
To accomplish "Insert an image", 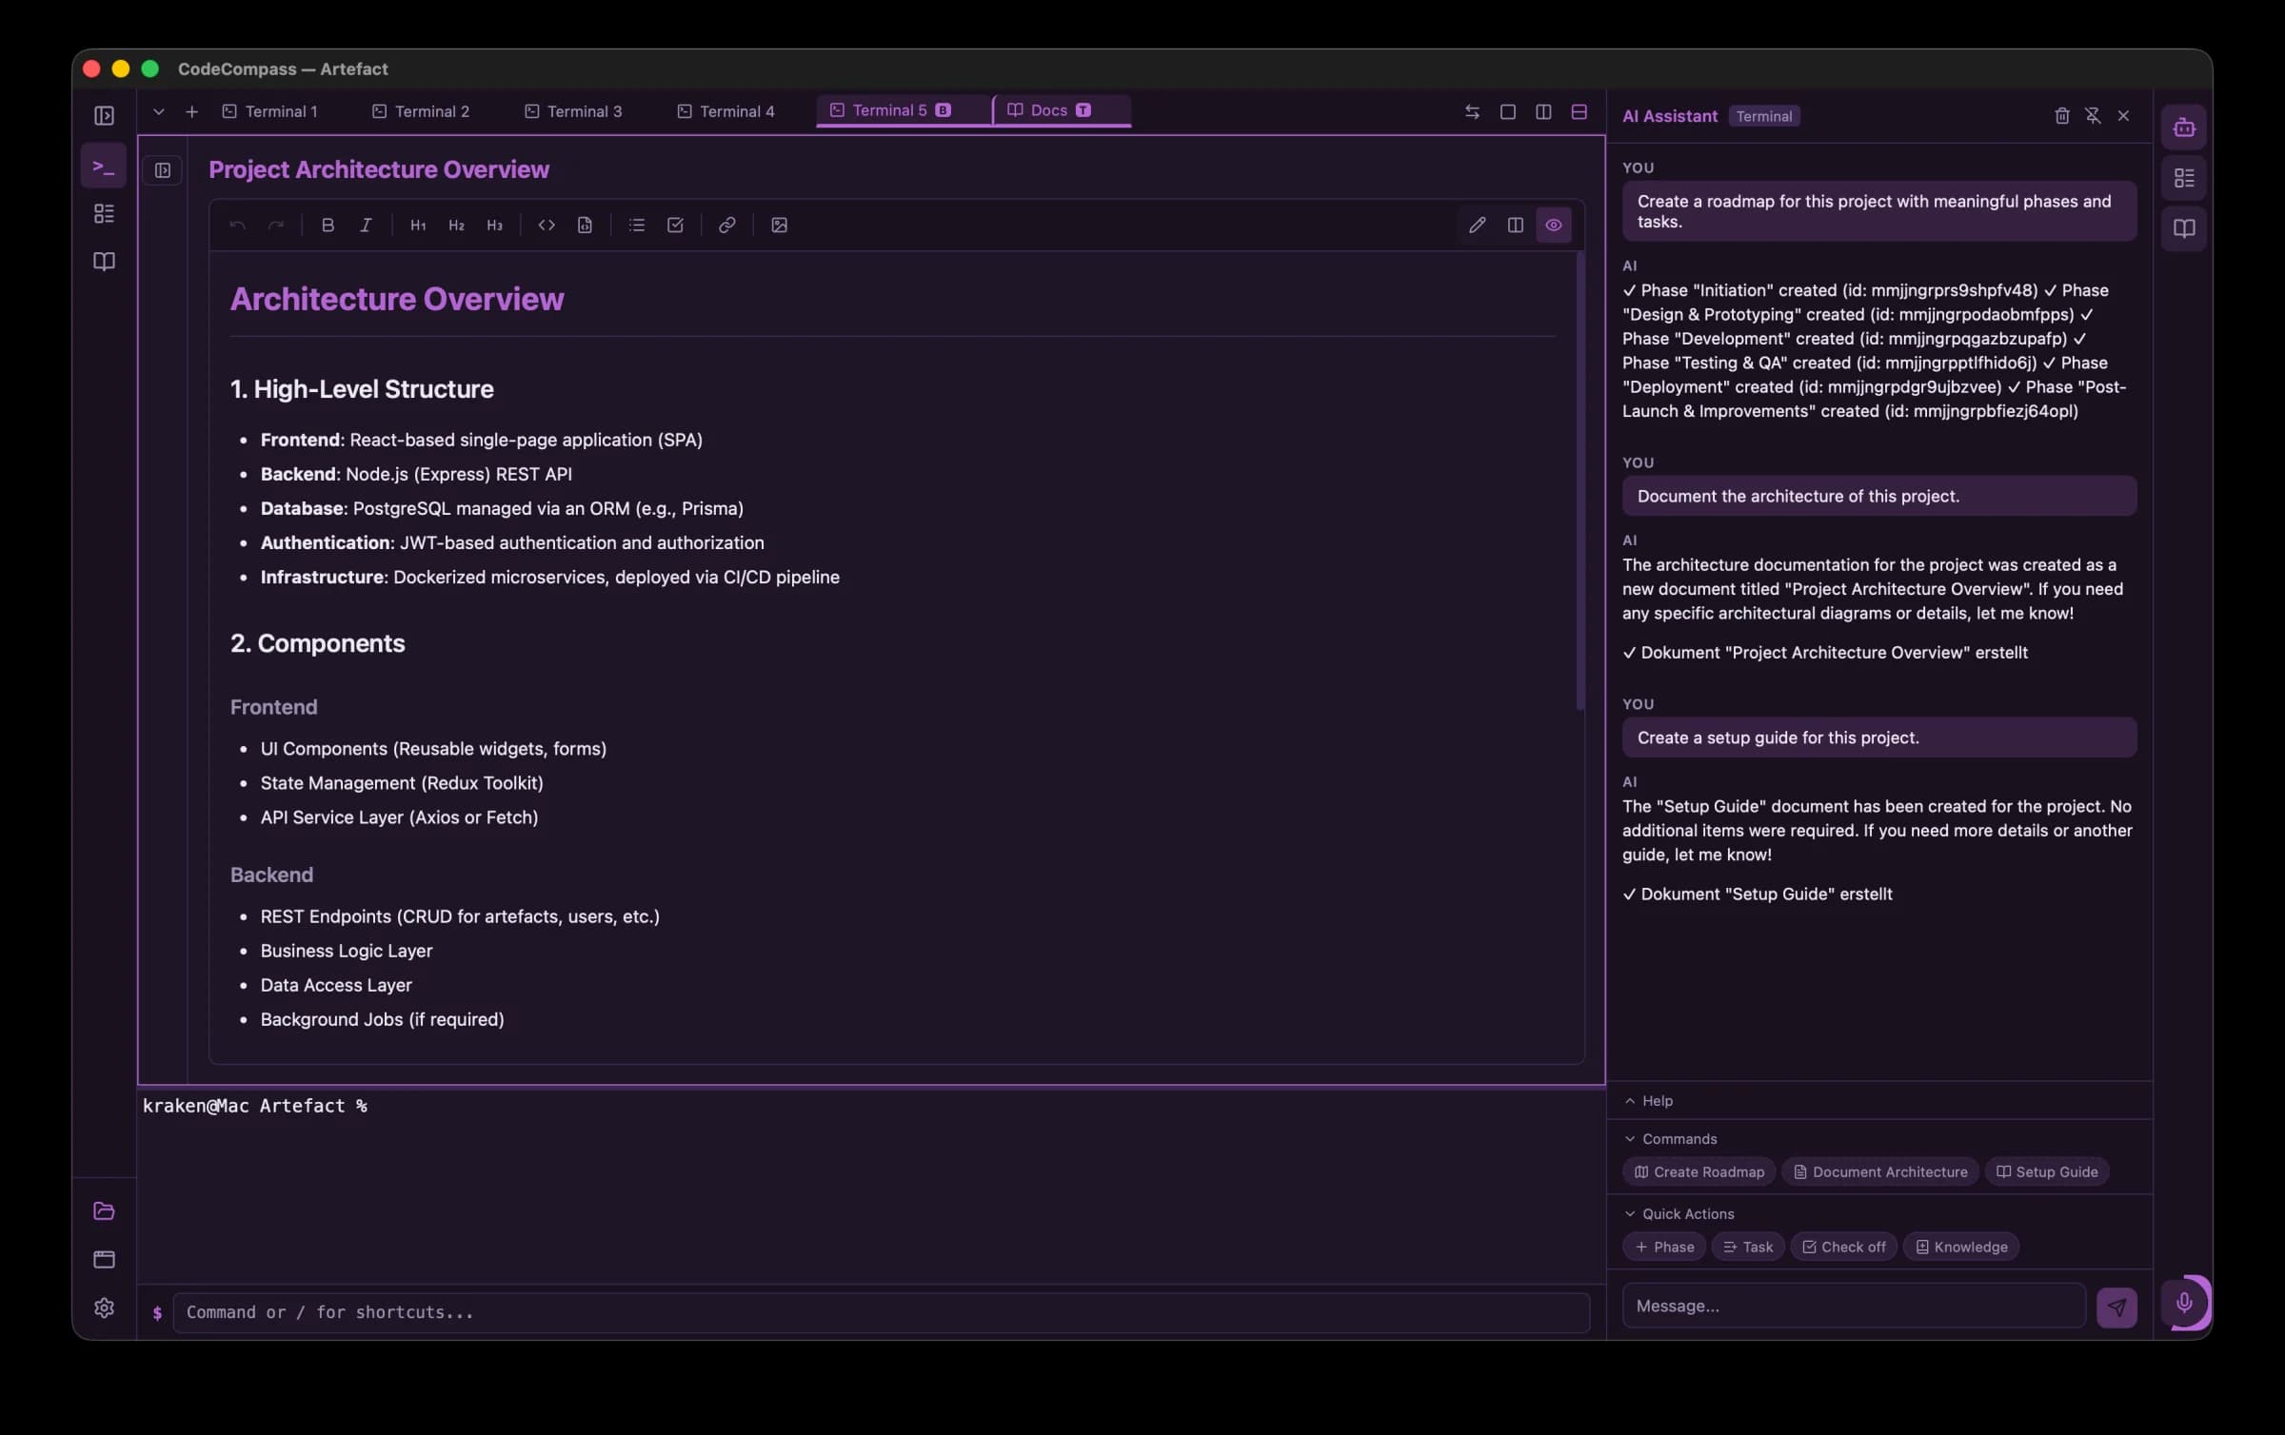I will (x=779, y=226).
